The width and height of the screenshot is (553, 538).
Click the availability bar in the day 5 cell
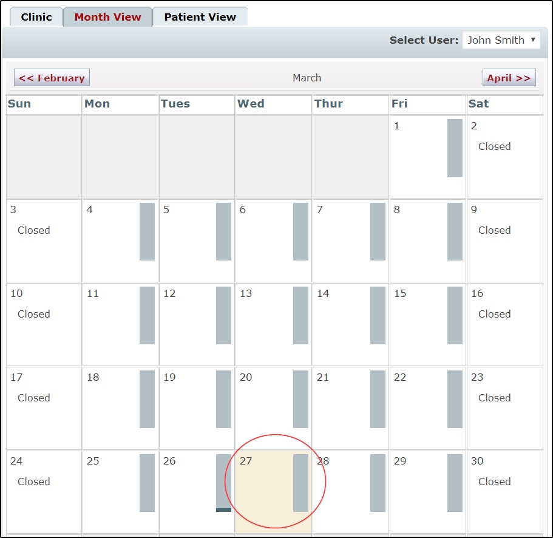tap(223, 231)
